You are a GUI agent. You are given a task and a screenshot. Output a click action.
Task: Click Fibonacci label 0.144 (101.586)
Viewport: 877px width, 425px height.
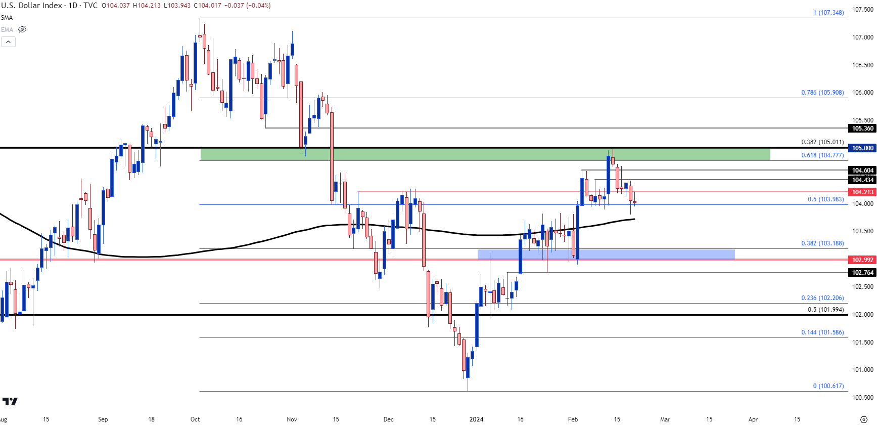tap(822, 332)
